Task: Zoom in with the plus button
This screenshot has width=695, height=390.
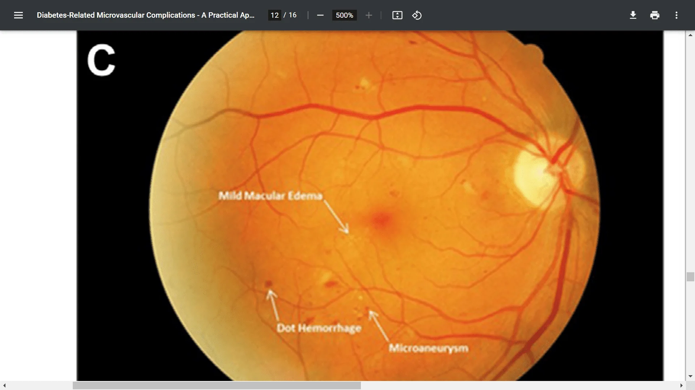Action: 369,15
